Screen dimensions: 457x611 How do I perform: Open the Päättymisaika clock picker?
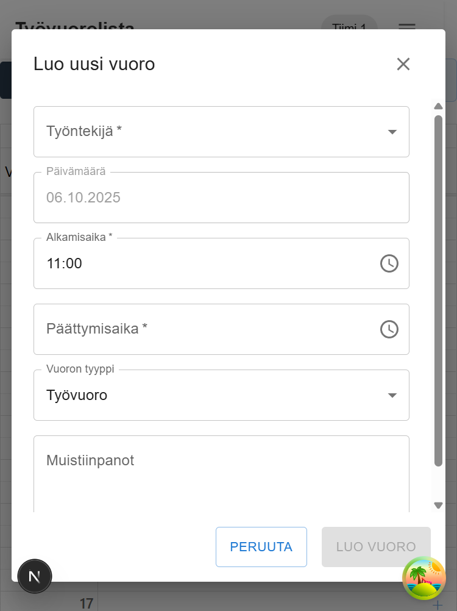point(389,329)
